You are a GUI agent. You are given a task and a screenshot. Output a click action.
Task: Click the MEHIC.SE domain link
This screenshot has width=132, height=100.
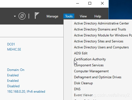click(x=14, y=49)
